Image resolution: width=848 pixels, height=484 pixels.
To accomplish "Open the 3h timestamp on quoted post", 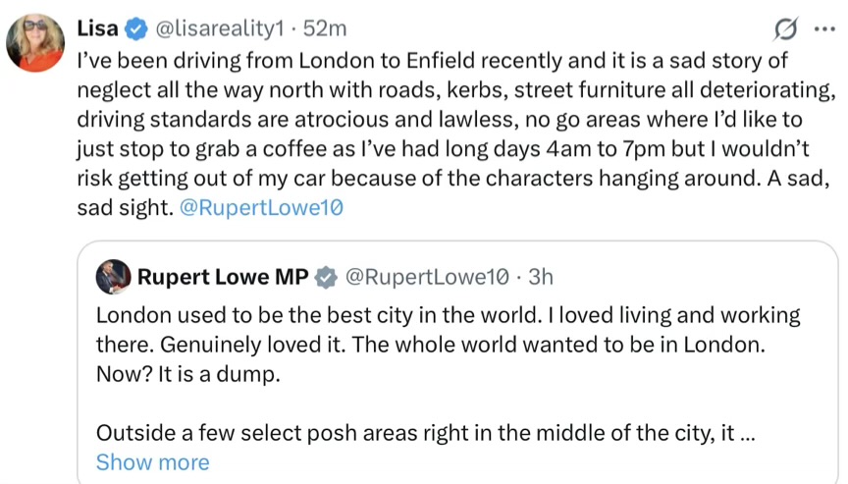I will [x=541, y=277].
